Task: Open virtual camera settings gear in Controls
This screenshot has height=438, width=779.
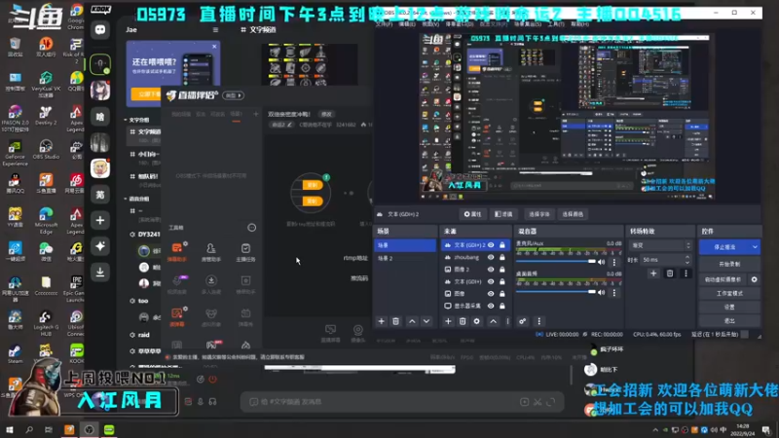Action: point(754,279)
